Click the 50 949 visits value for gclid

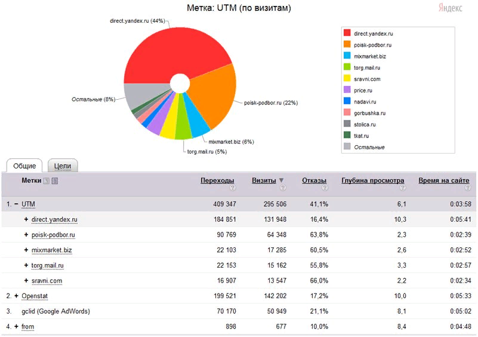click(x=276, y=311)
